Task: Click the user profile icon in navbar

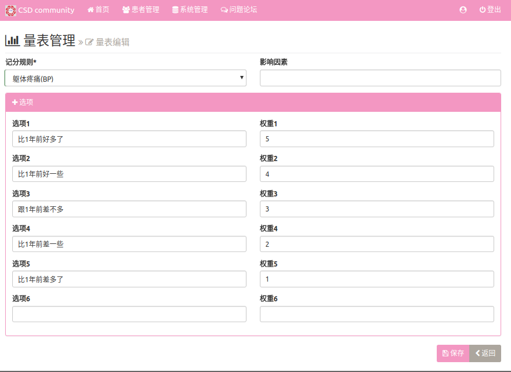Action: tap(463, 10)
